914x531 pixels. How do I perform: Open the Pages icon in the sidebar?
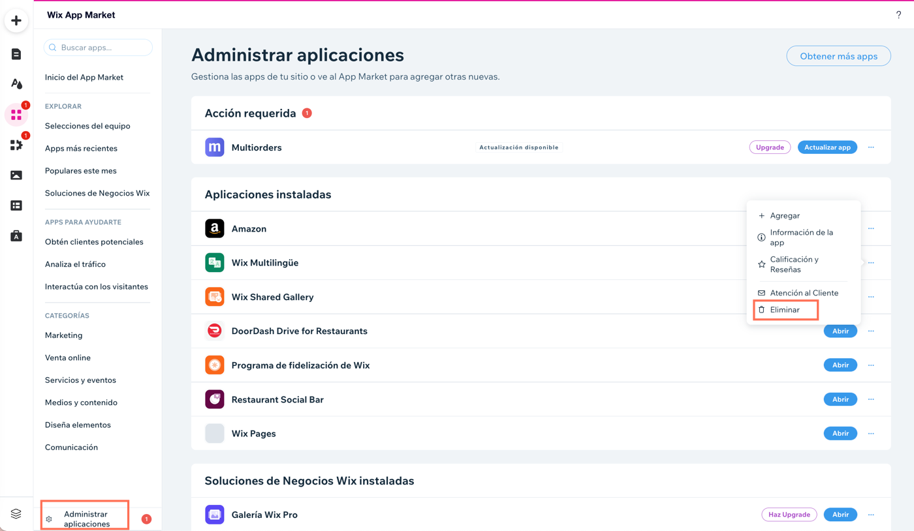[x=16, y=54]
